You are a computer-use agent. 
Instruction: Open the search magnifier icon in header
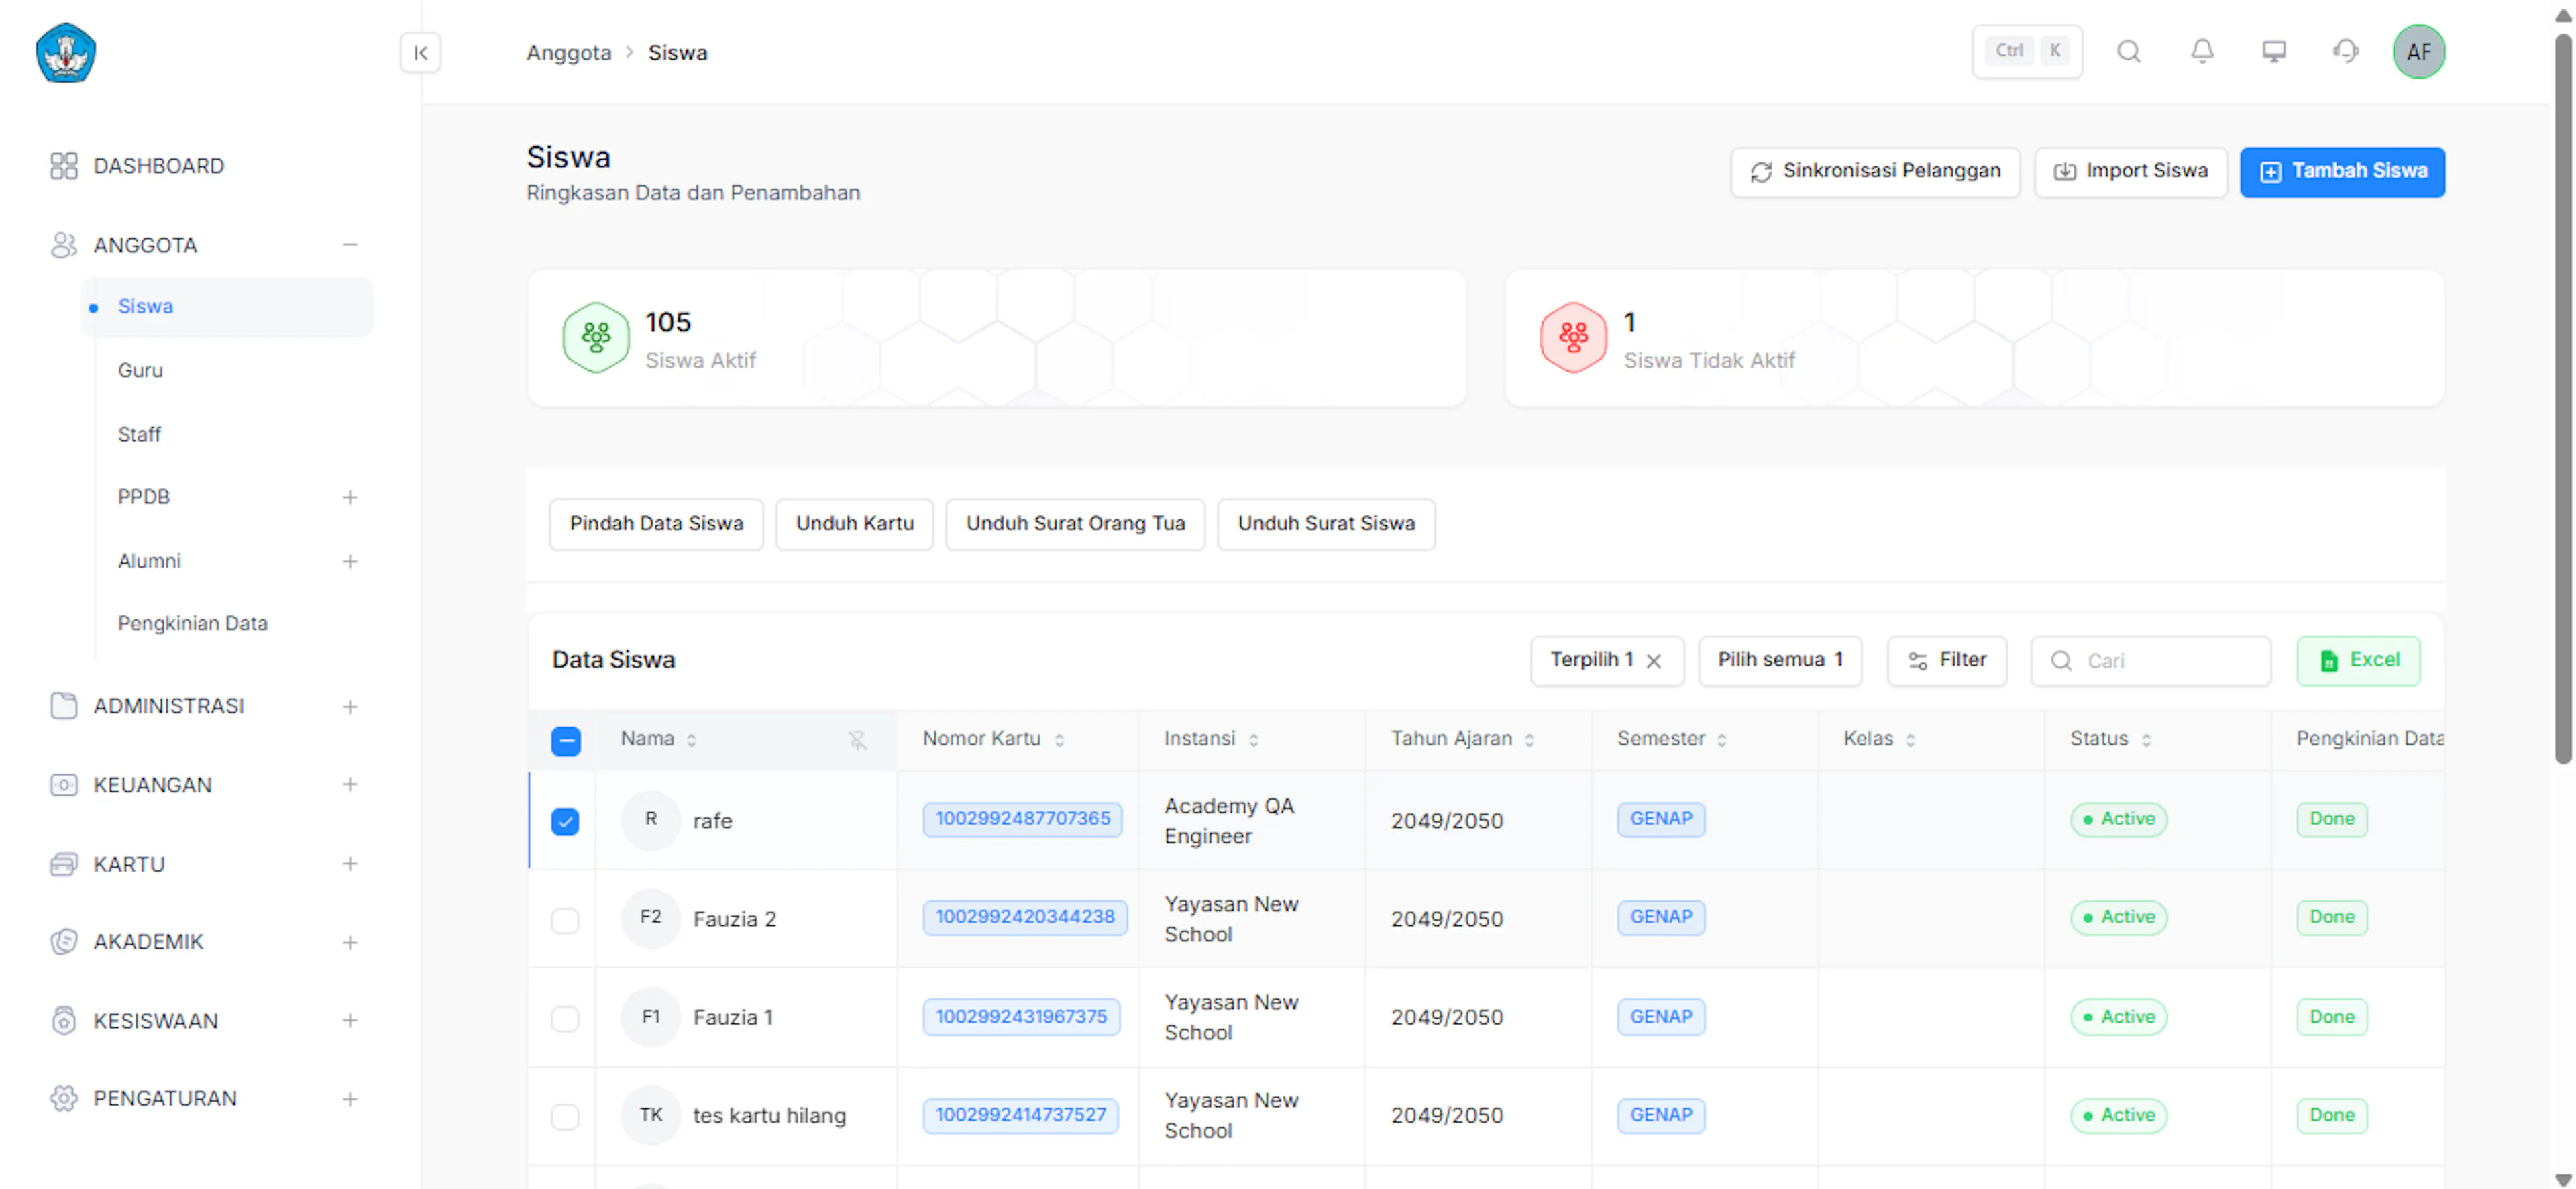click(2129, 51)
